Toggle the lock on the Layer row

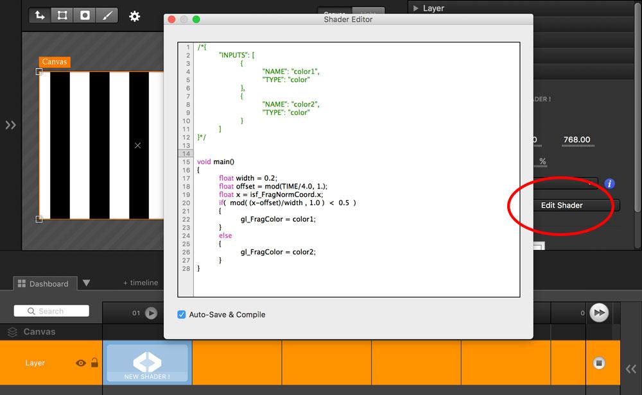pyautogui.click(x=95, y=363)
